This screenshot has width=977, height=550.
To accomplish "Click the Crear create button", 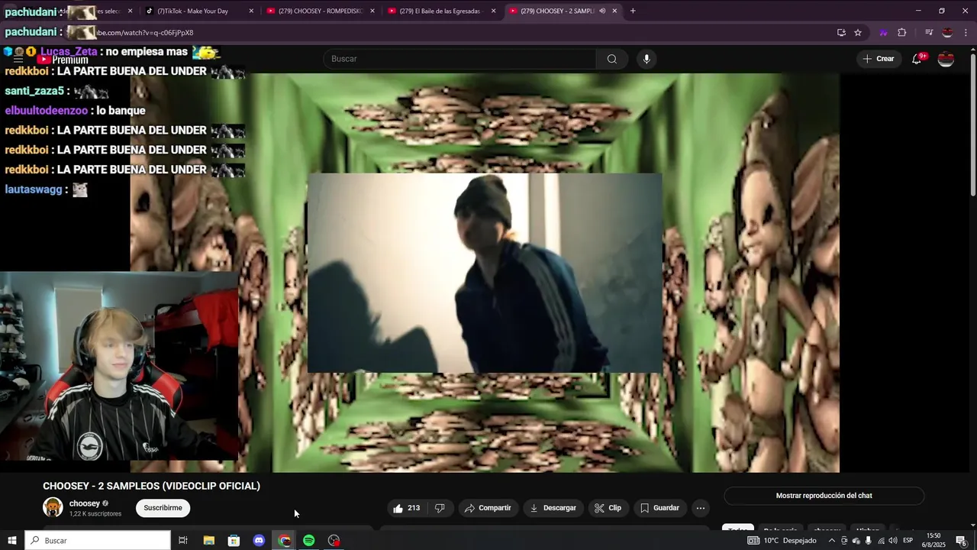I will click(878, 59).
